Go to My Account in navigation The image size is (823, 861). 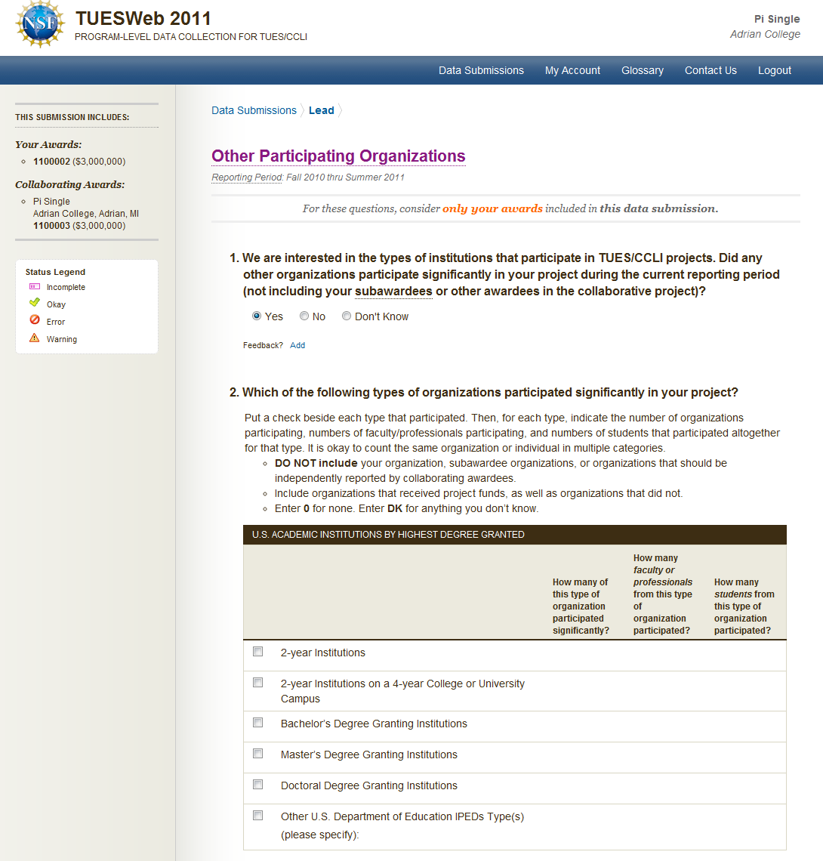[572, 70]
